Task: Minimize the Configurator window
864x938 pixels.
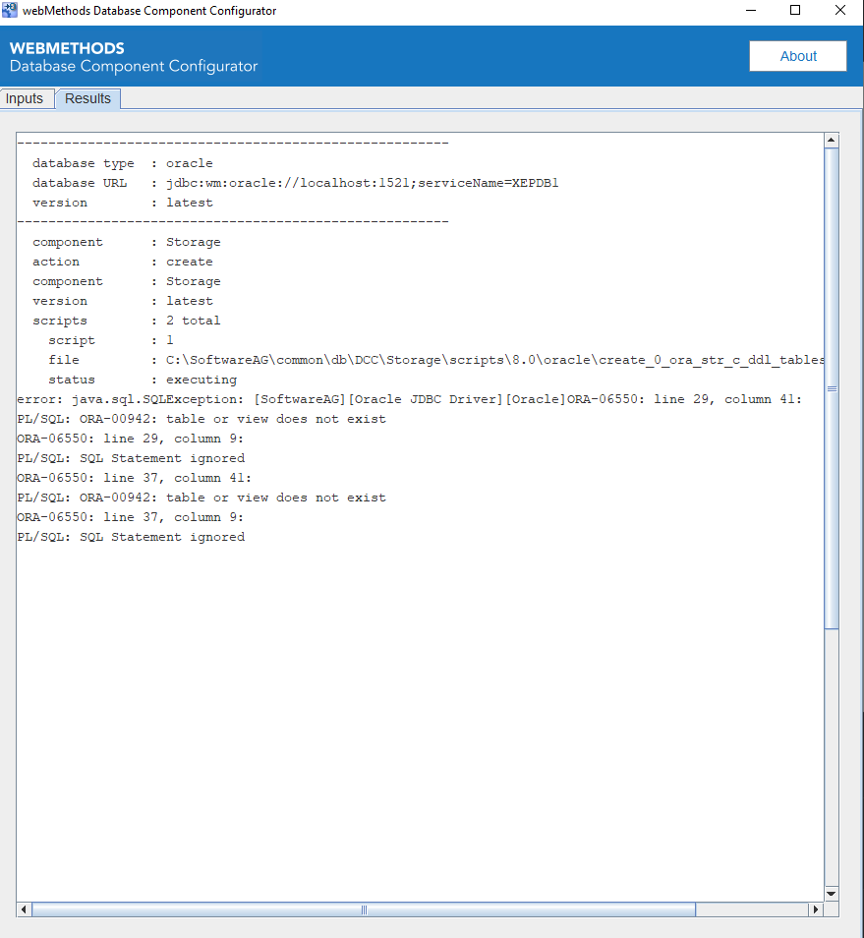Action: [x=751, y=10]
